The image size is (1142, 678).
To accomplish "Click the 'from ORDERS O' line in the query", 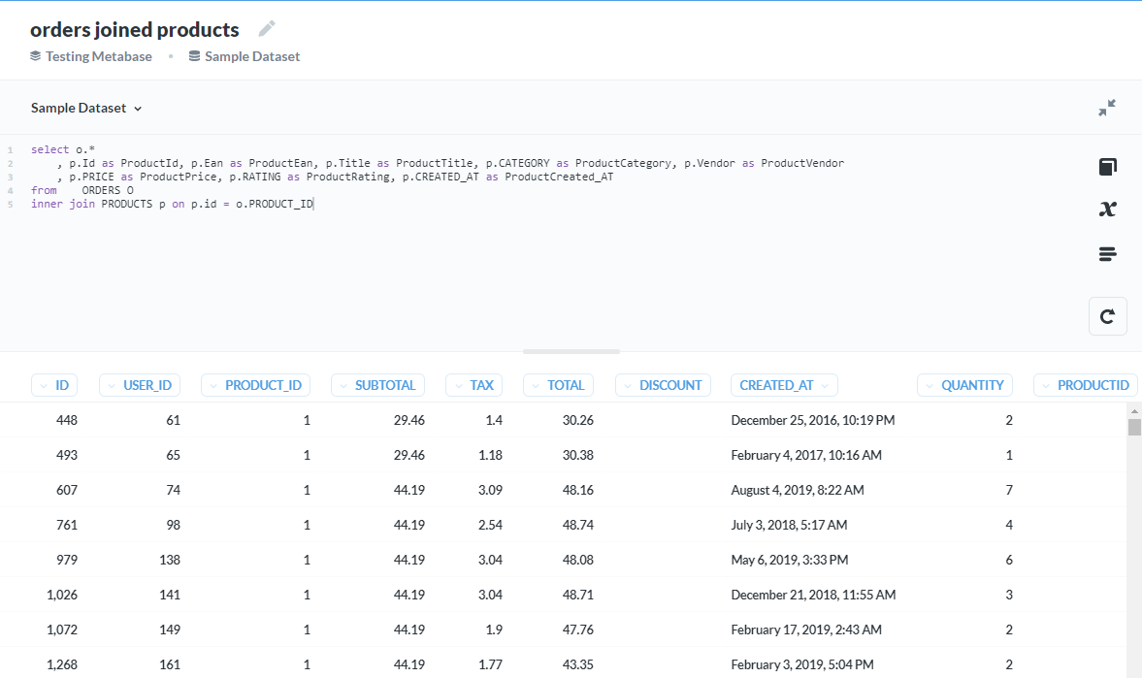I will 82,190.
